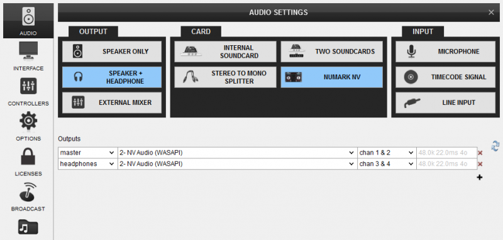Open the Options gear icon
Viewport: 503px width, 240px height.
click(28, 121)
